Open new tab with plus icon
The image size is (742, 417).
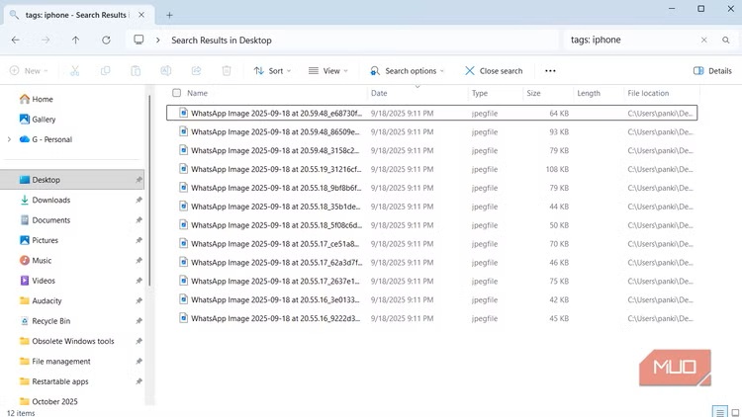(x=169, y=15)
